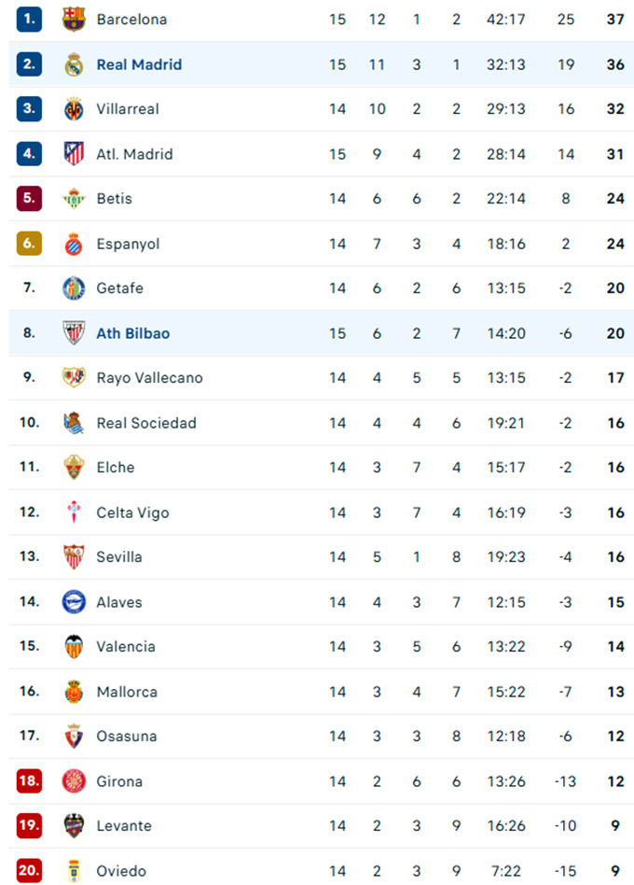Click the Betis green crest icon

[x=74, y=199]
